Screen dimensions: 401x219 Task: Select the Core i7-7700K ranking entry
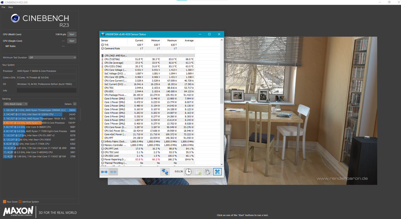(39, 144)
